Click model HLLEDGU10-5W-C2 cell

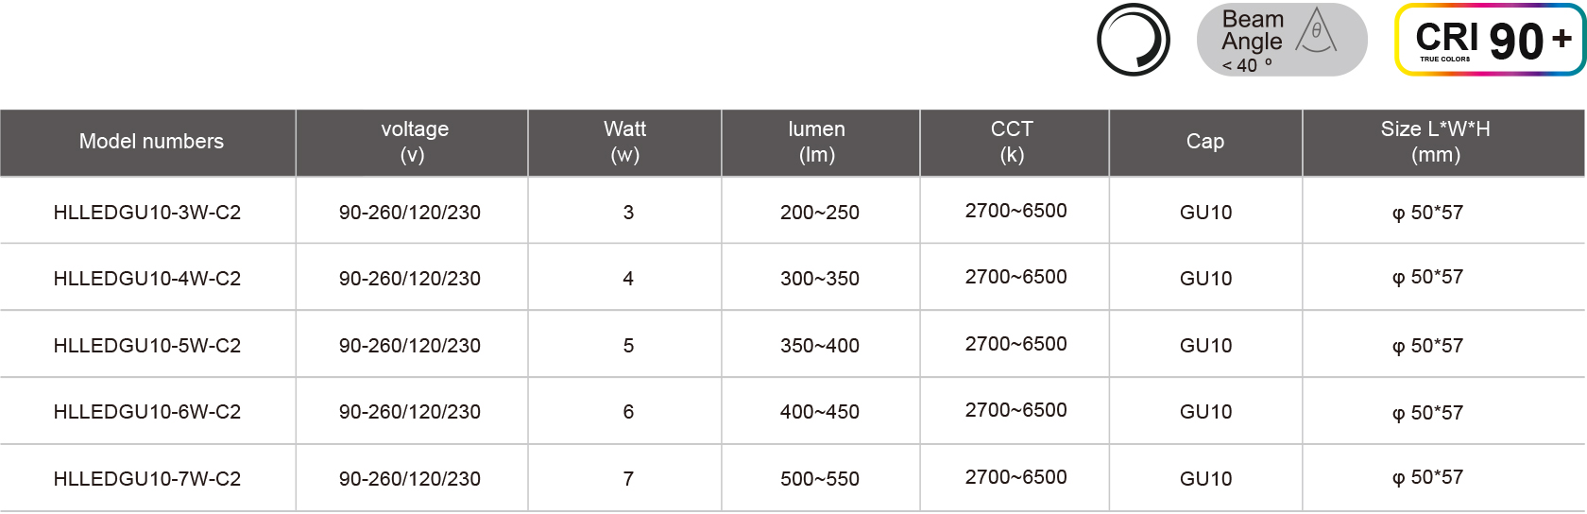(147, 346)
